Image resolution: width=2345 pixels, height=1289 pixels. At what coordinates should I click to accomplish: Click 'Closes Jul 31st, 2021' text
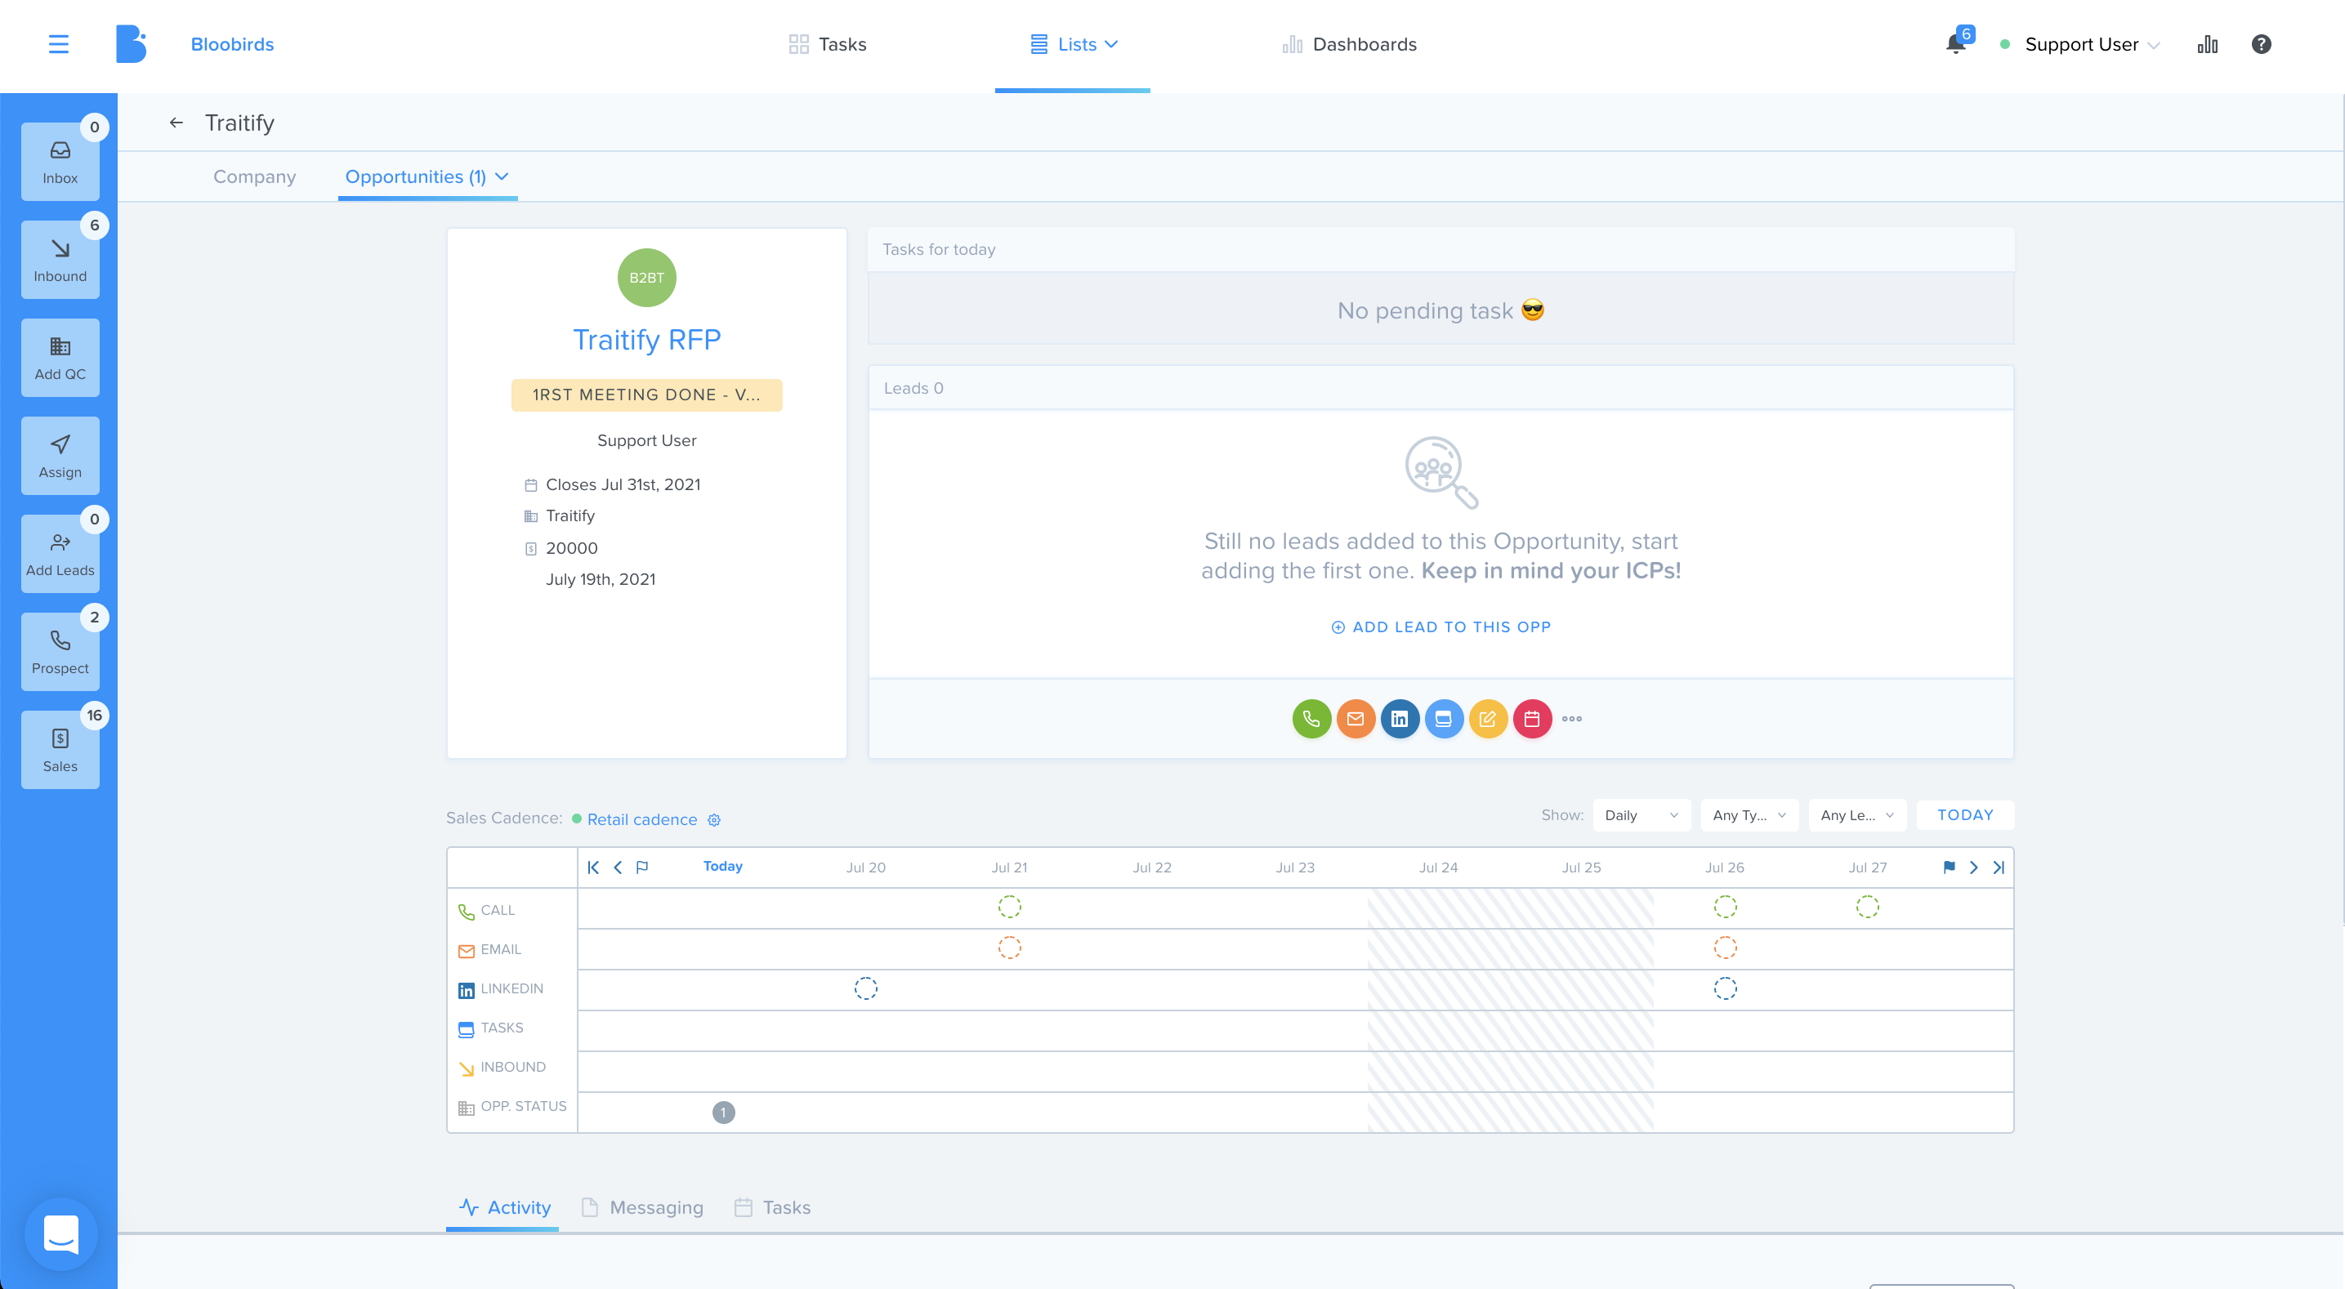pos(623,484)
